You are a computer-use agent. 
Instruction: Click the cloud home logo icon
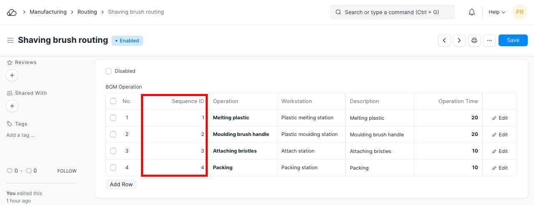pyautogui.click(x=12, y=12)
